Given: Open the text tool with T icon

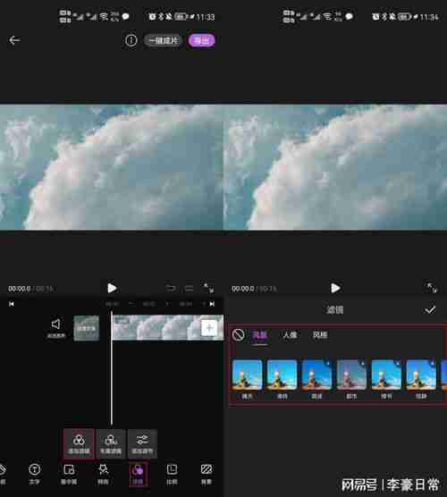Looking at the screenshot, I should [34, 474].
